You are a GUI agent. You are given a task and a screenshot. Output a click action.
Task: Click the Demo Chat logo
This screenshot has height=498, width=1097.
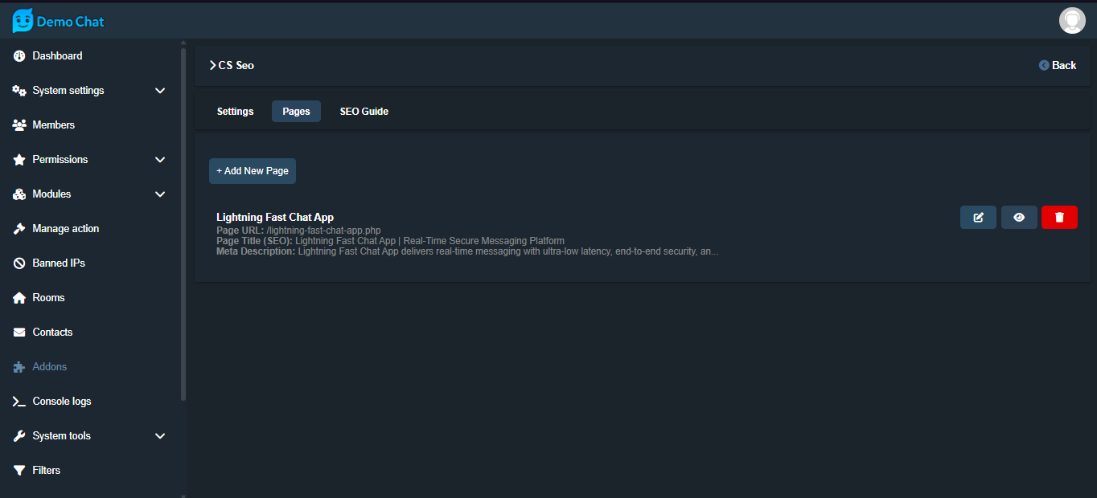[x=59, y=22]
